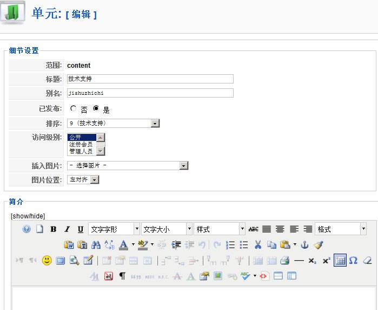Open Find (binoculars) tool
The width and height of the screenshot is (378, 310).
pyautogui.click(x=96, y=245)
